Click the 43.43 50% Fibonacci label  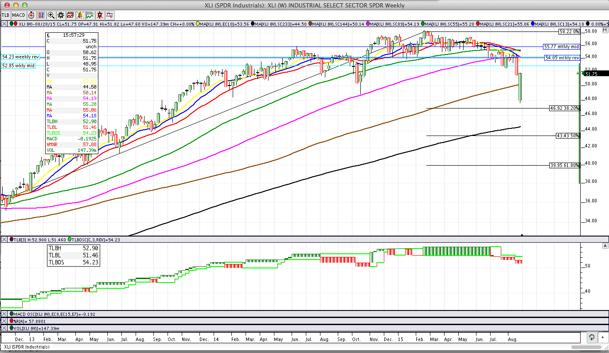(568, 136)
